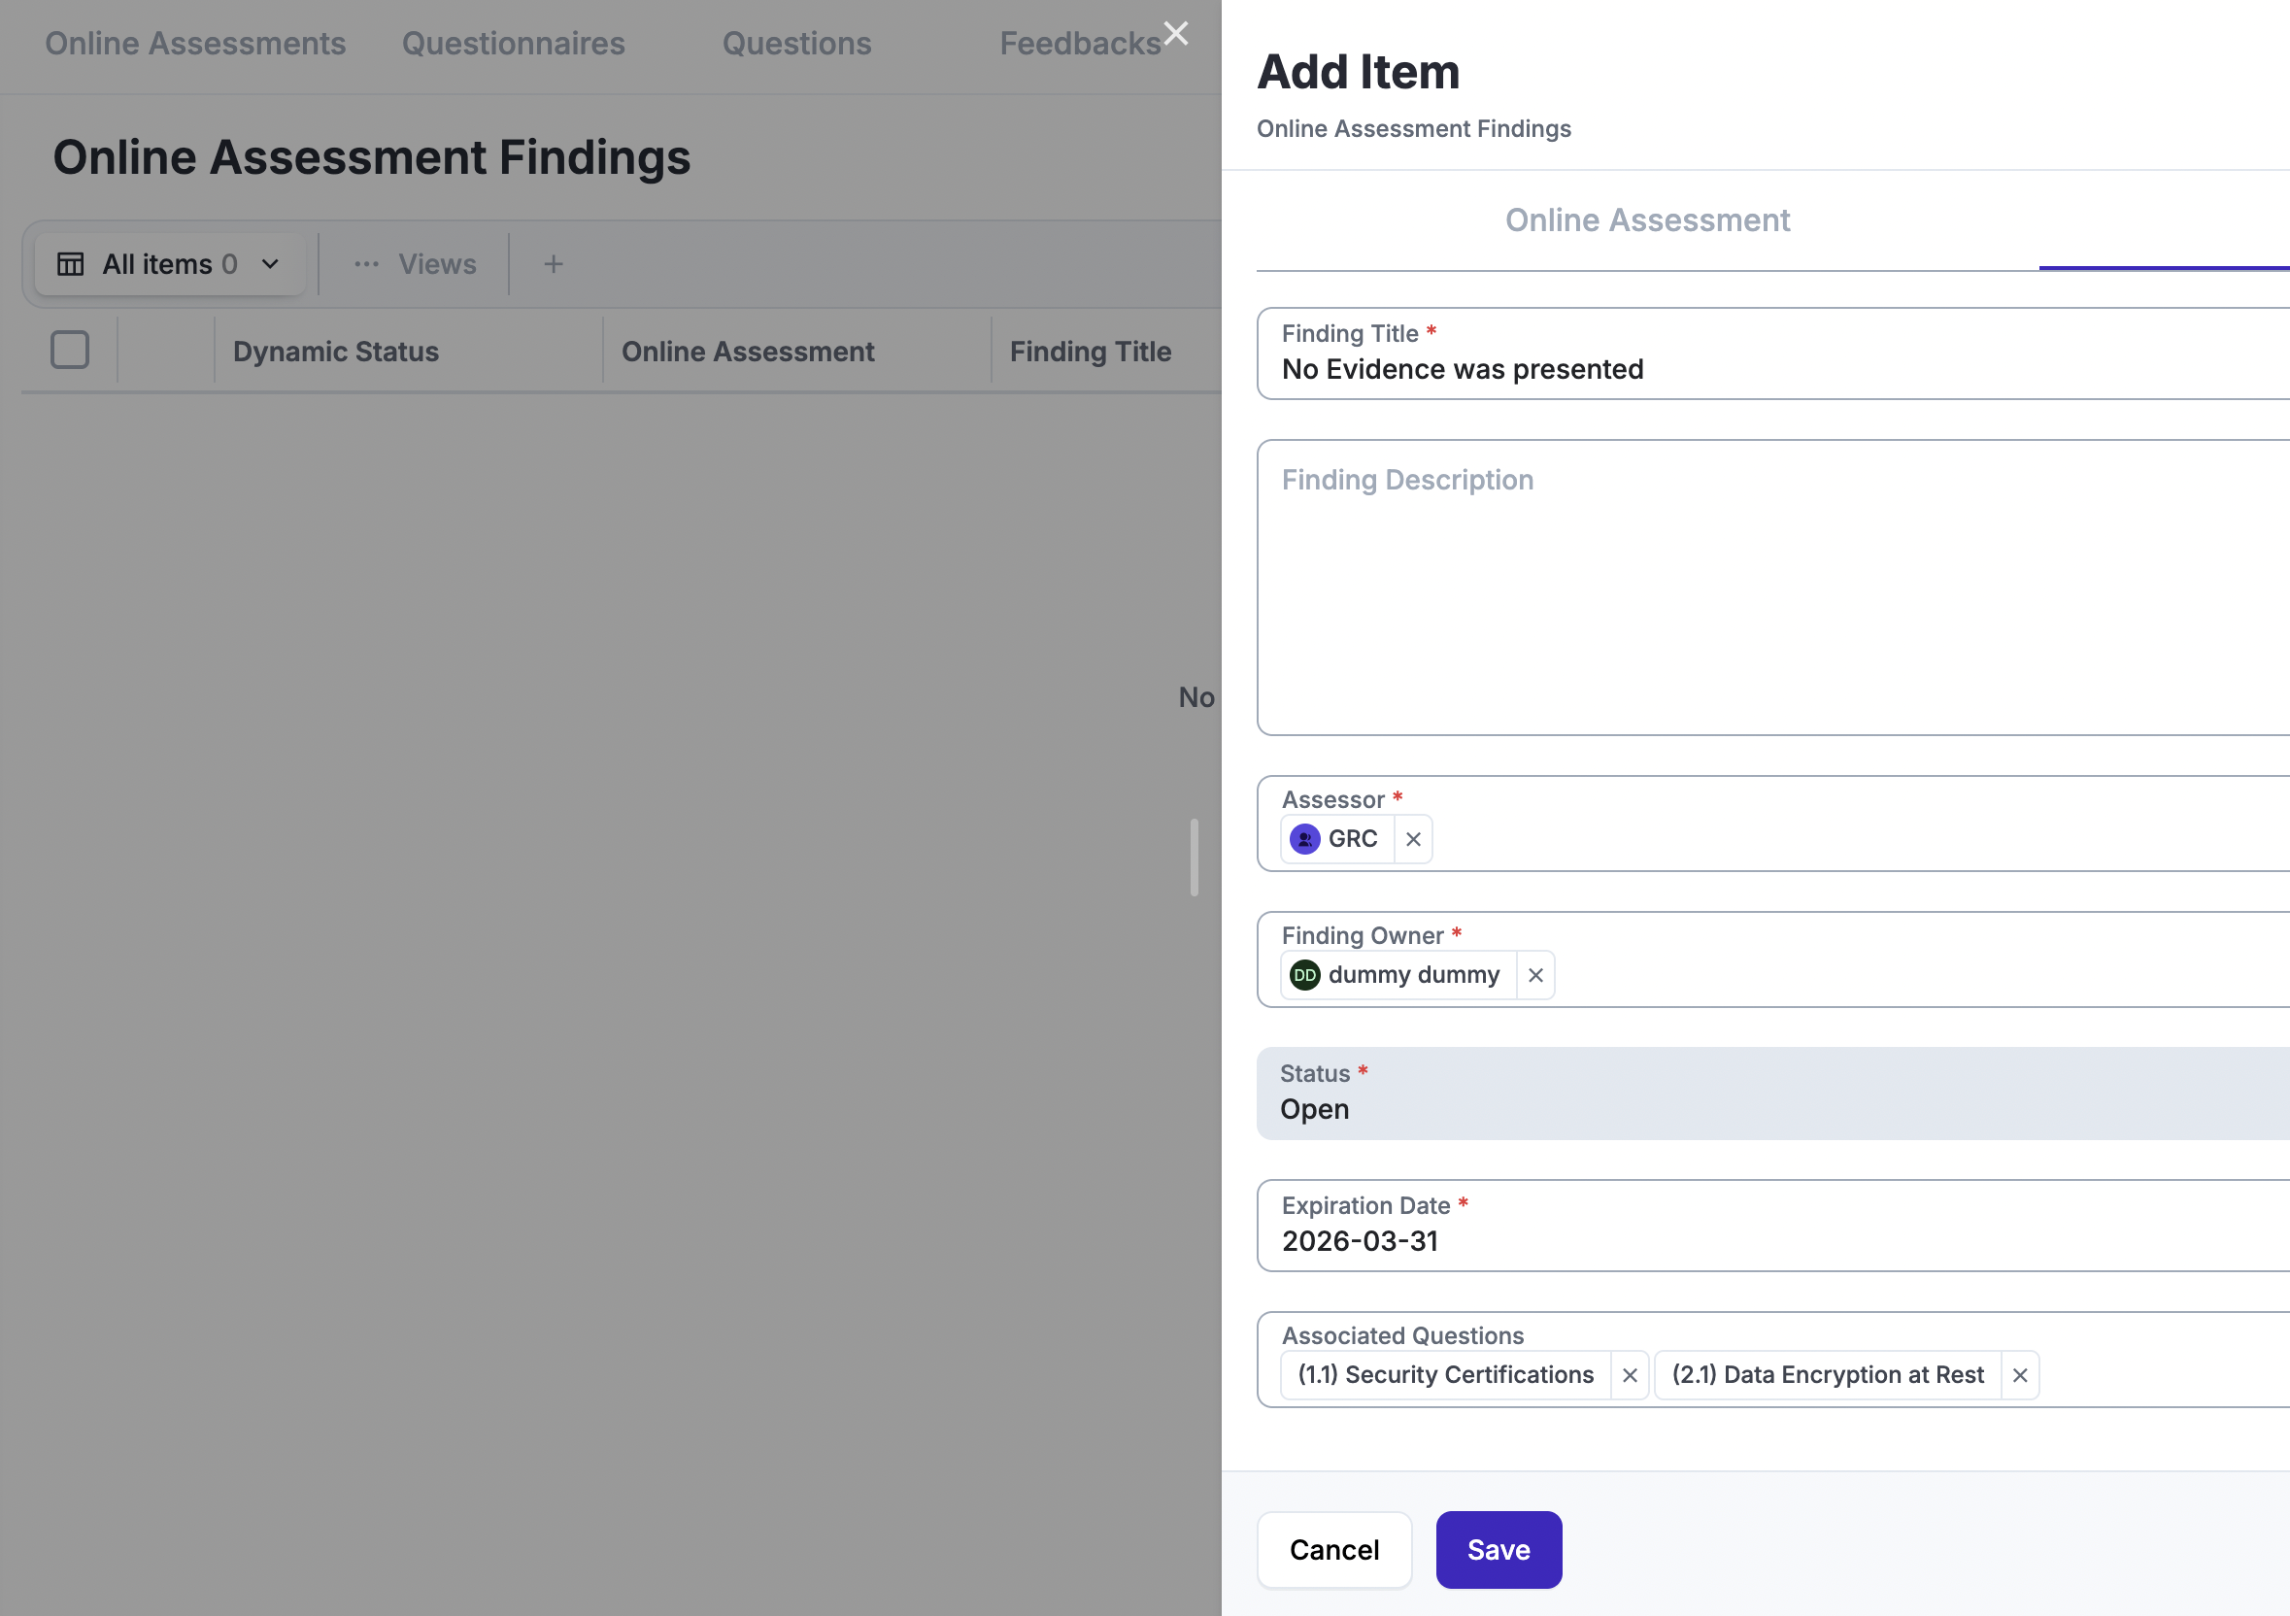2290x1616 pixels.
Task: Expand the All items dropdown chevron
Action: tap(270, 264)
